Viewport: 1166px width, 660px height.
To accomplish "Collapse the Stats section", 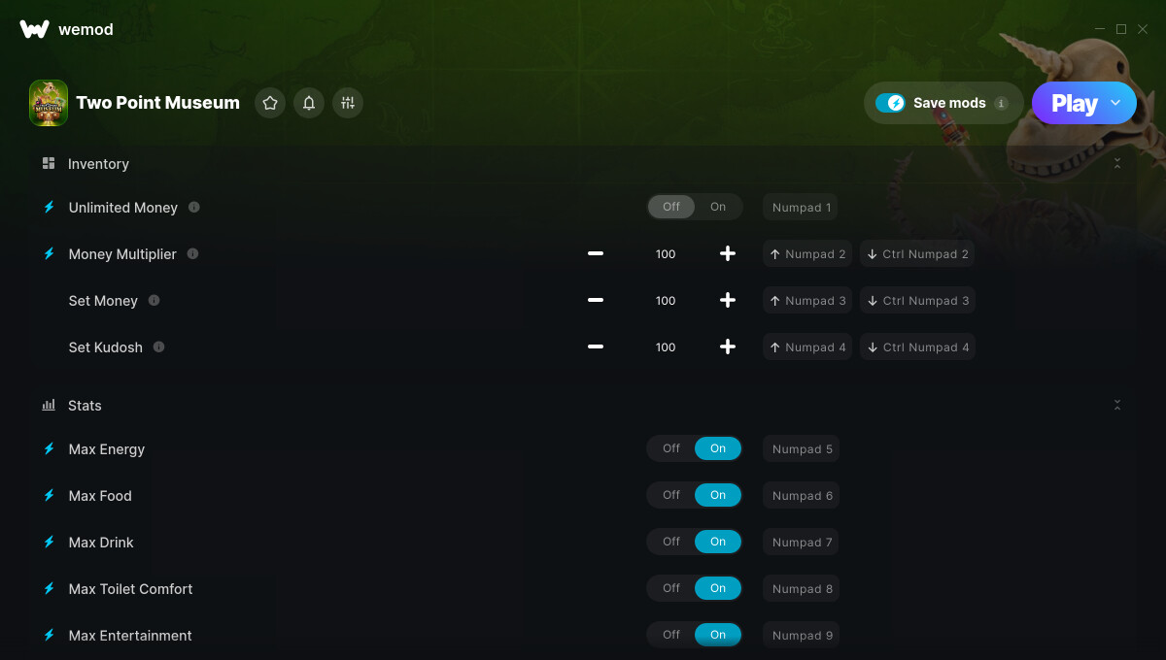I will (x=1117, y=405).
